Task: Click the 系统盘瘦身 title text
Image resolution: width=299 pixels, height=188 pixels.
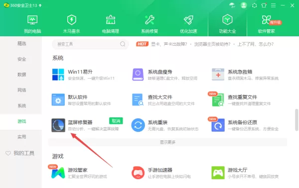Action: tap(160, 72)
